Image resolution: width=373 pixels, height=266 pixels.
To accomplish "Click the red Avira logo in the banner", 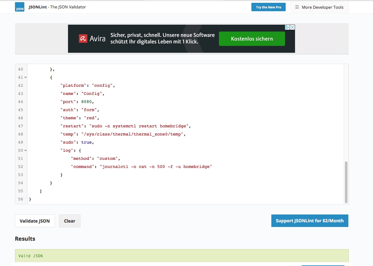I will 83,39.
